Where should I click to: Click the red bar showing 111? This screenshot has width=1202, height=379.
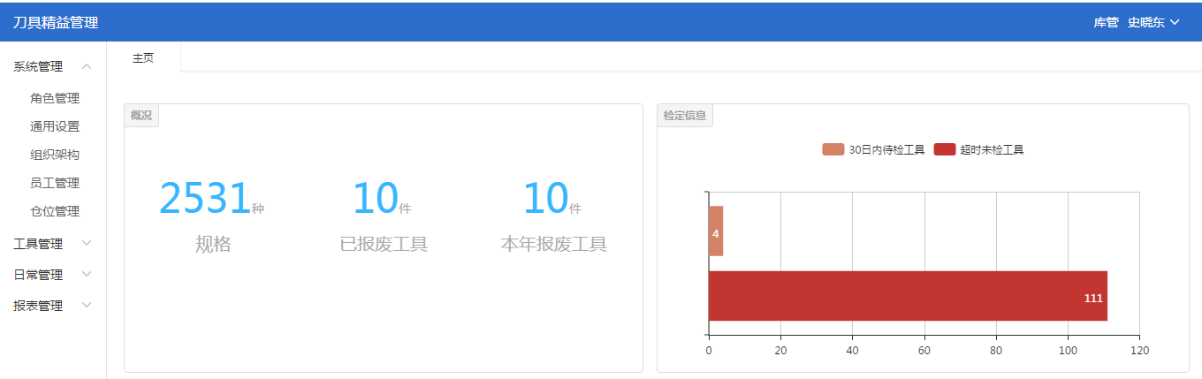click(x=908, y=296)
